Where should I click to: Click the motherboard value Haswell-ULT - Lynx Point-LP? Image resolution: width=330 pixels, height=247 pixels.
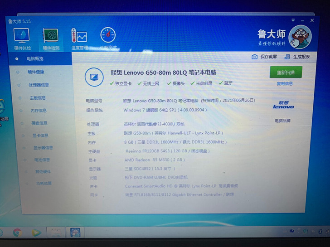click(173, 133)
